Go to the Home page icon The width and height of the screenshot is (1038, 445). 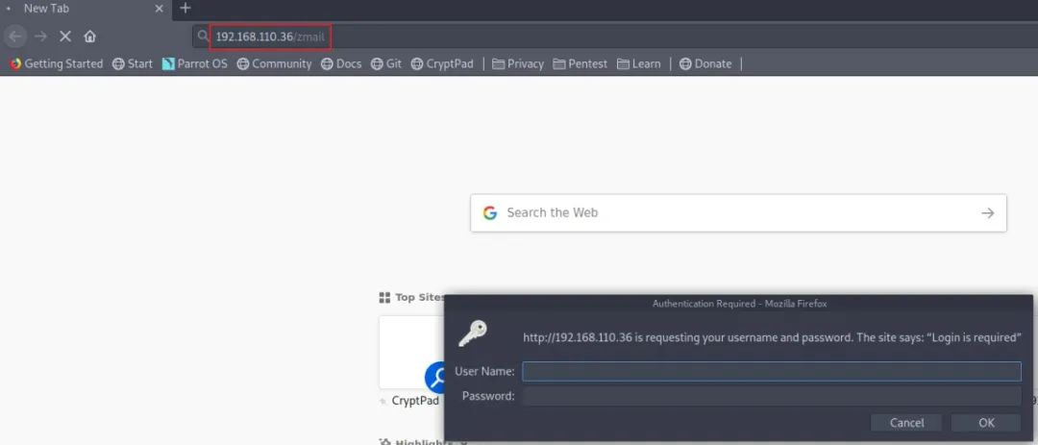pos(90,37)
